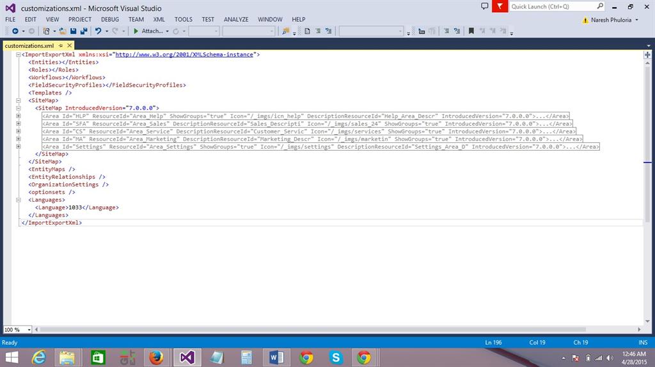Click the Save All icon
Viewport: 655px width, 367px height.
pyautogui.click(x=84, y=31)
